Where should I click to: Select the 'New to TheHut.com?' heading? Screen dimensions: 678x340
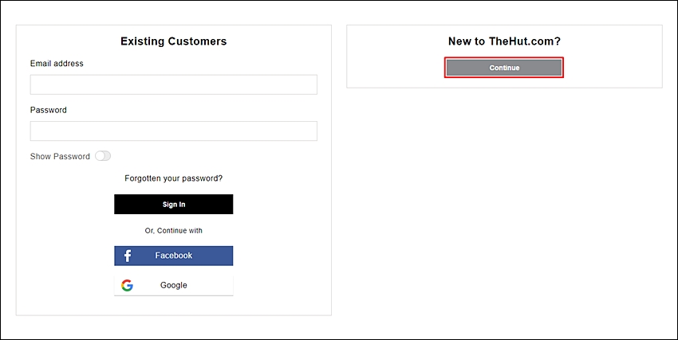point(504,41)
